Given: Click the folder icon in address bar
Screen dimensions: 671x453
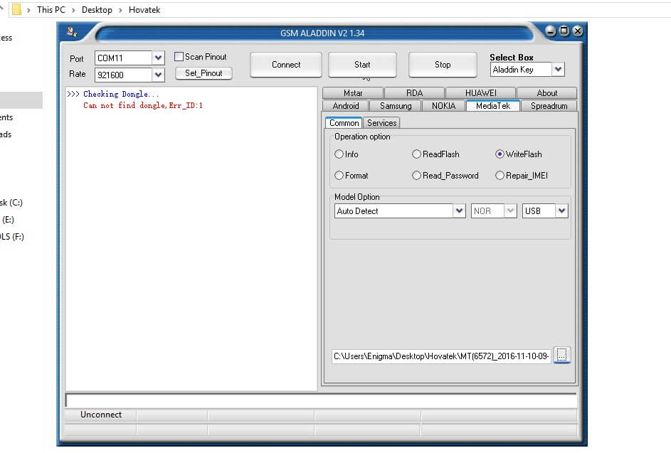Looking at the screenshot, I should coord(16,9).
